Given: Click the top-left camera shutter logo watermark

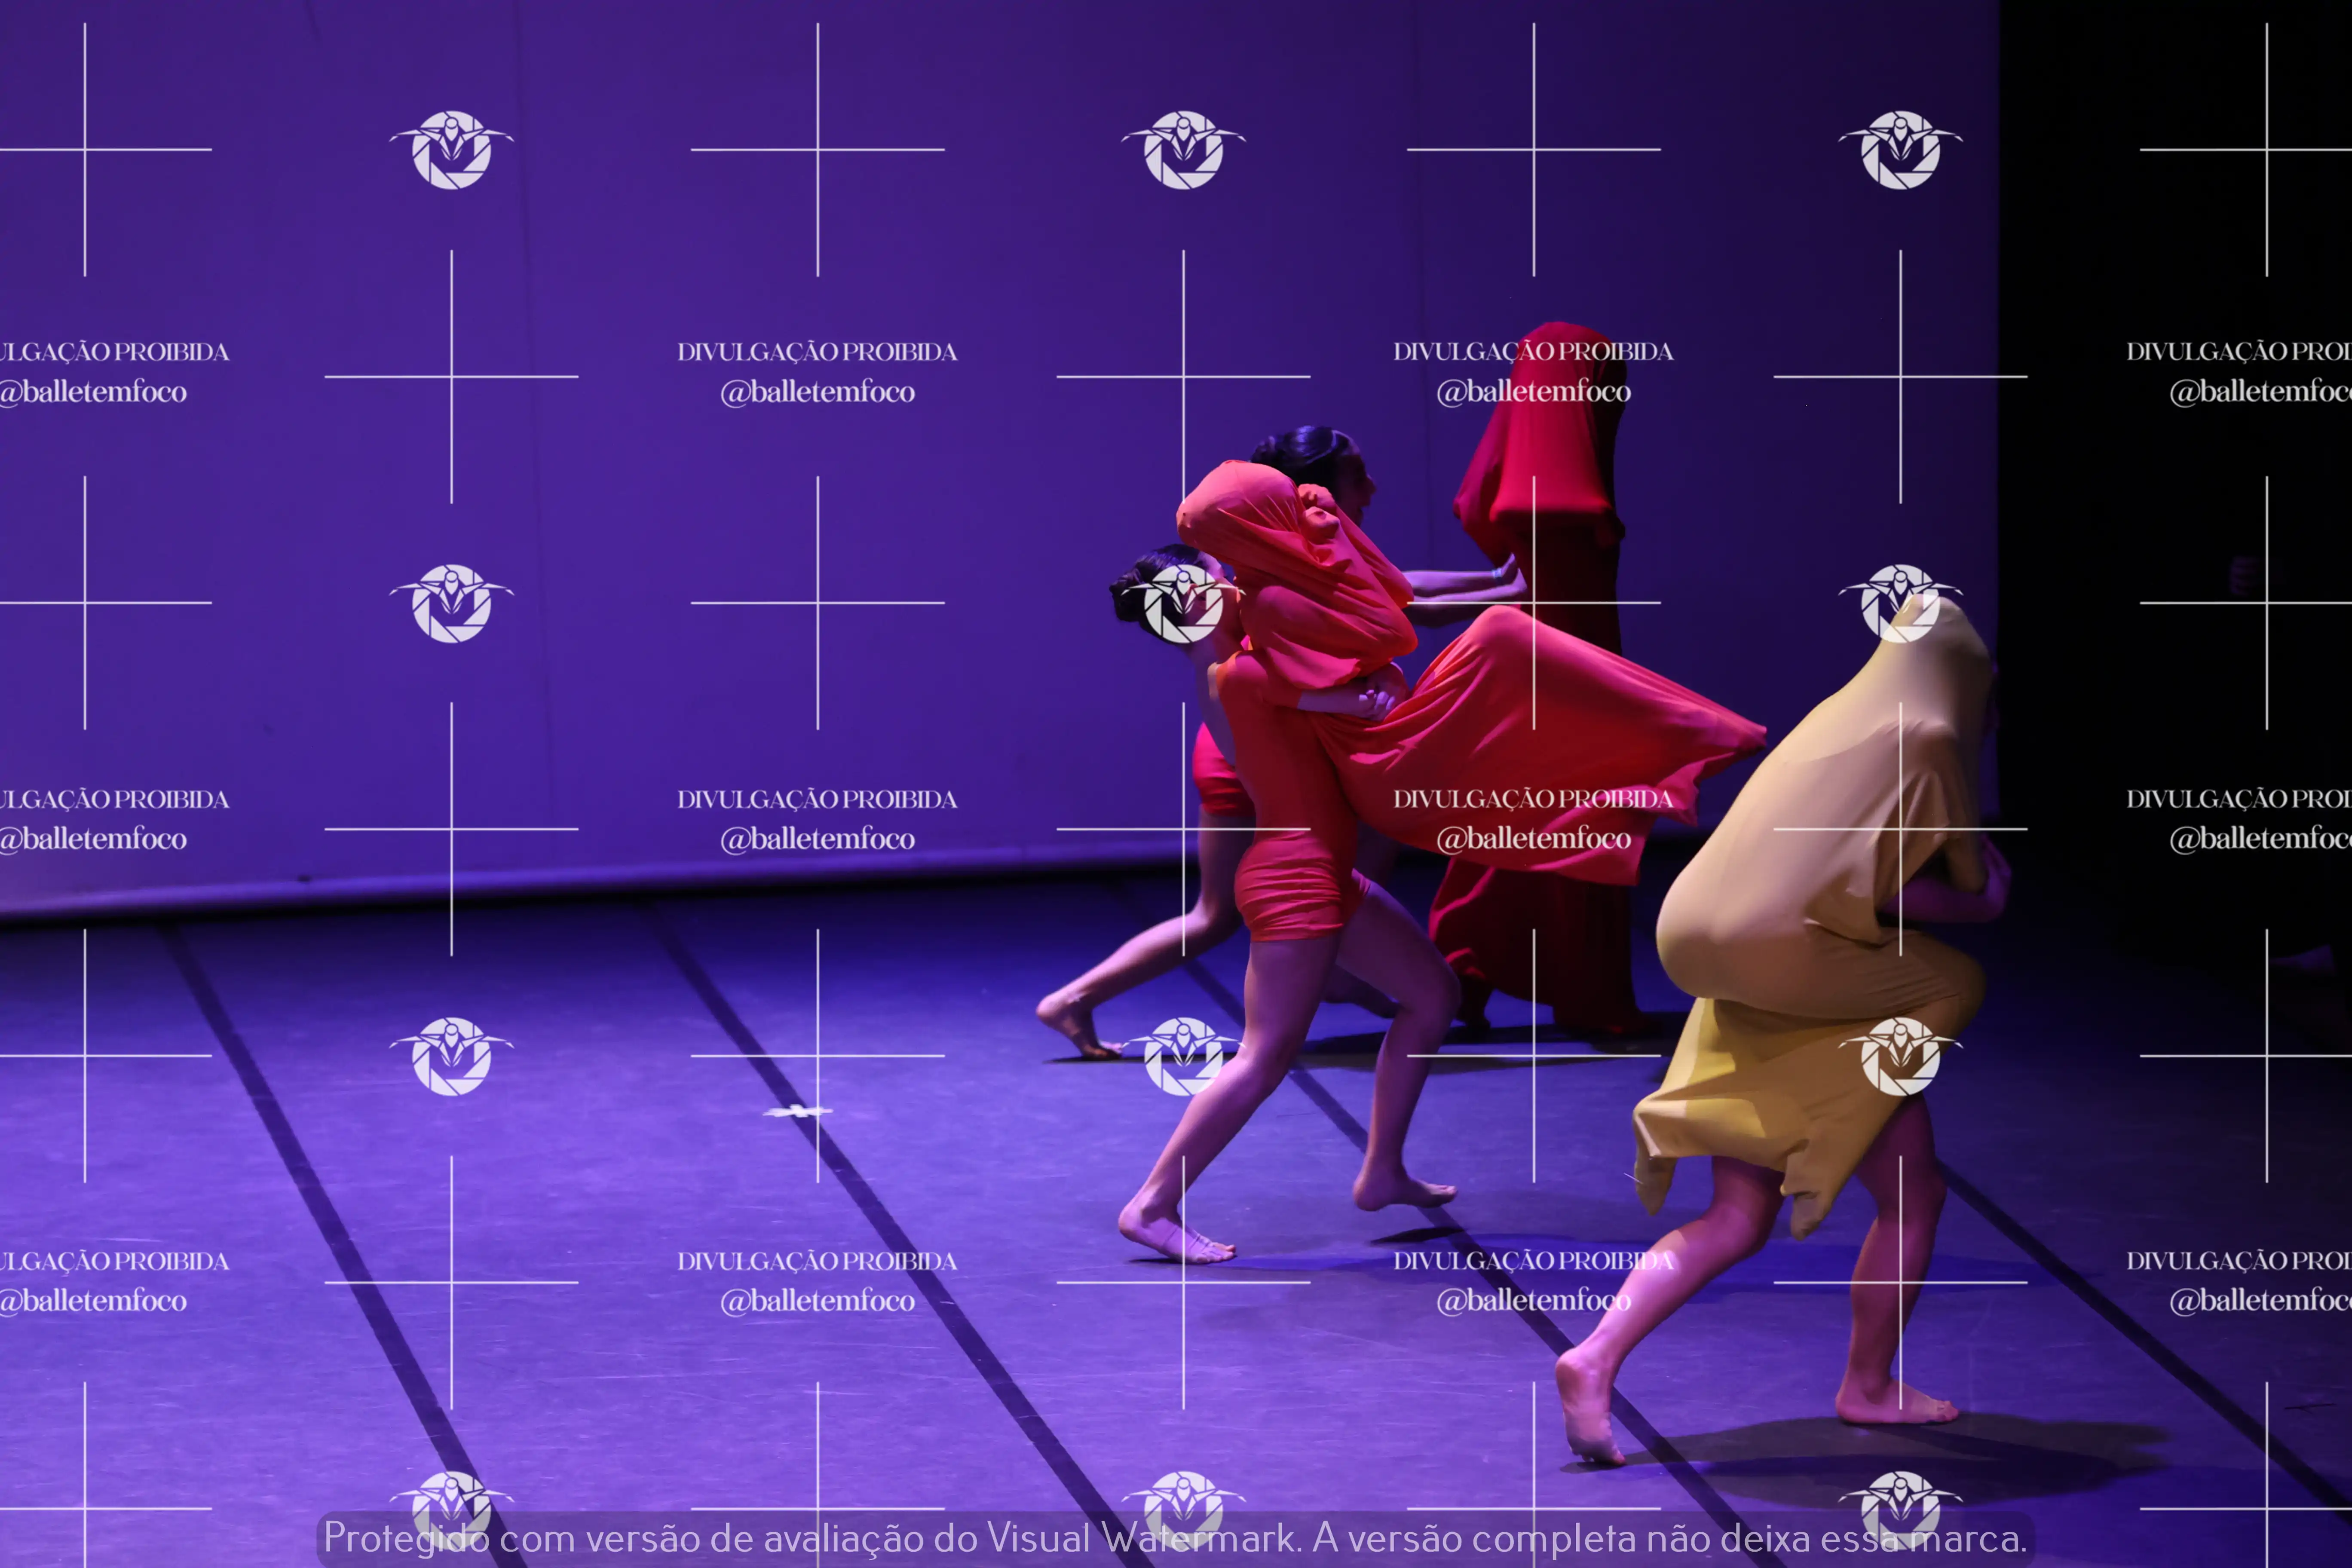Looking at the screenshot, I should pyautogui.click(x=451, y=150).
